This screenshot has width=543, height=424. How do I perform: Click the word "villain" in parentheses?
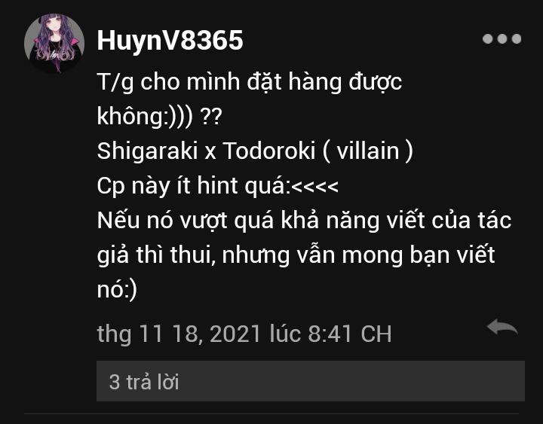368,151
